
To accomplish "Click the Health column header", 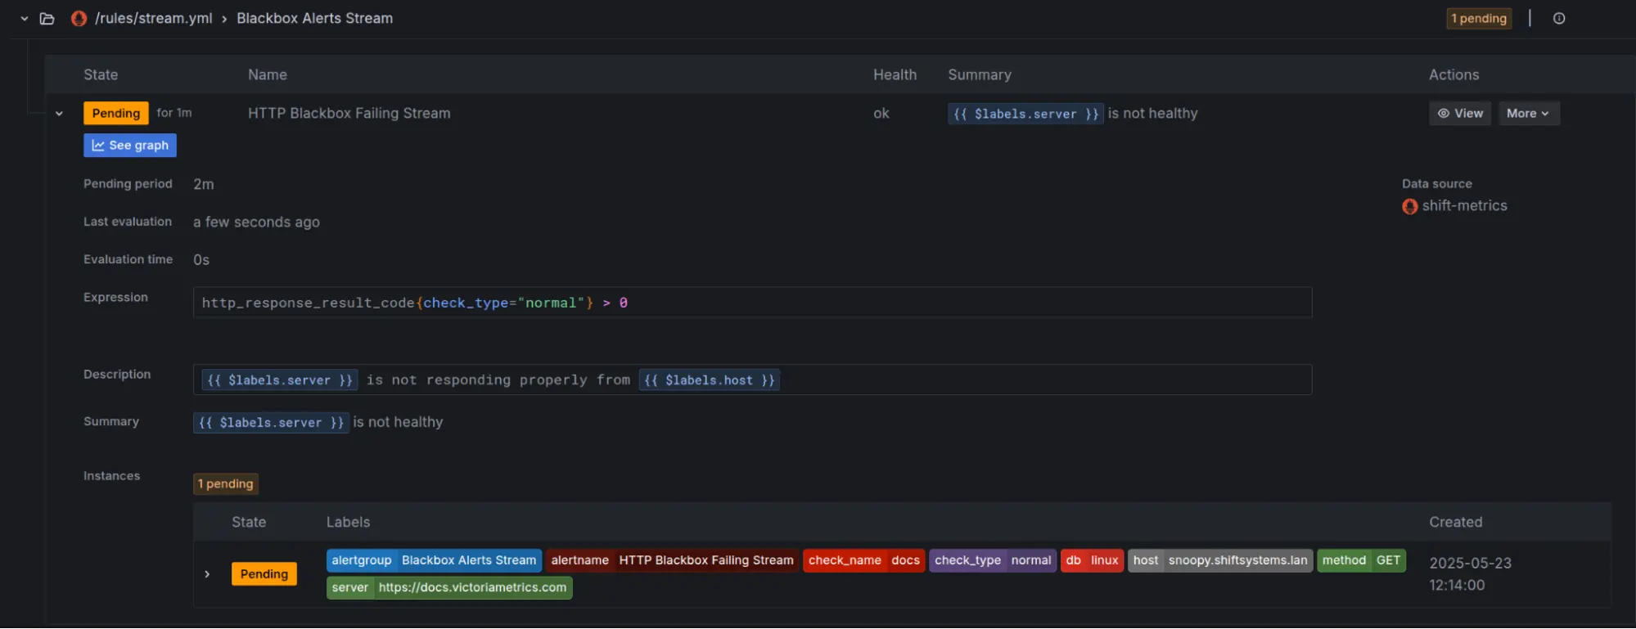I will coord(895,74).
